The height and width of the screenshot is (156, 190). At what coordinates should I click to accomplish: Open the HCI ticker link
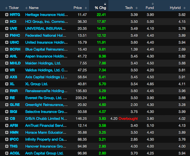pos(13,21)
